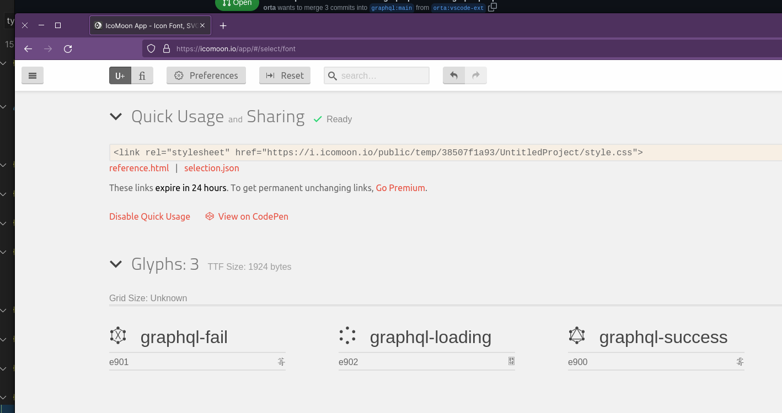This screenshot has height=413, width=782.
Task: Click the CodePen logo icon
Action: tap(209, 216)
